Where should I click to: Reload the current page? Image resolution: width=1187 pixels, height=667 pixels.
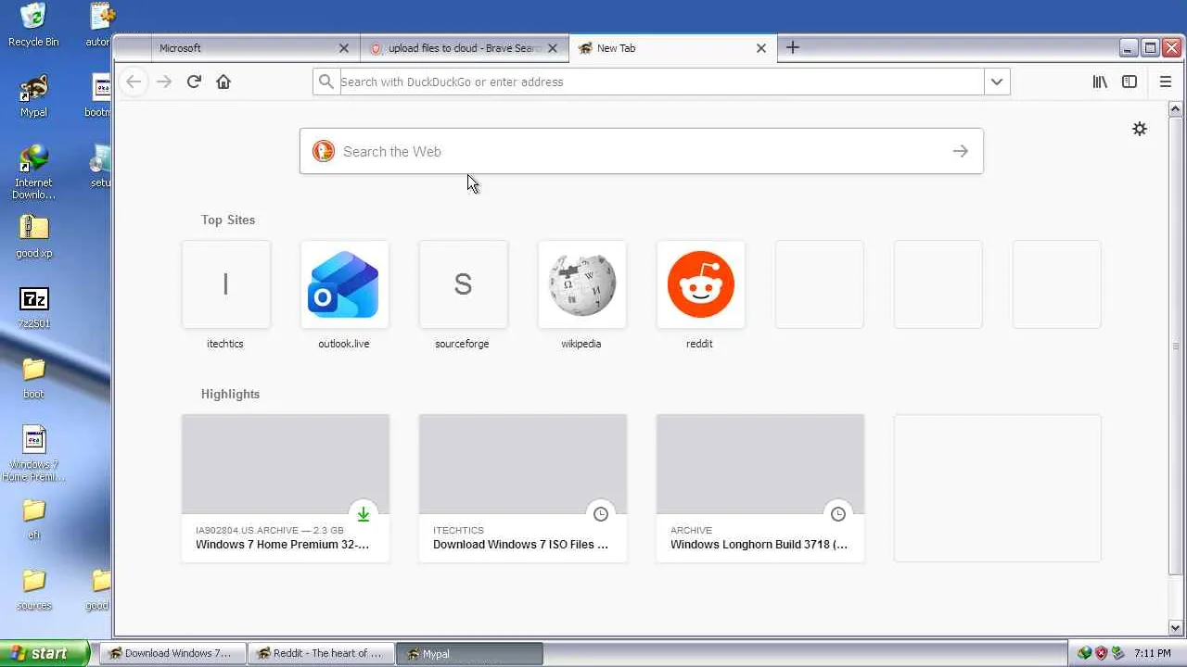pyautogui.click(x=194, y=82)
